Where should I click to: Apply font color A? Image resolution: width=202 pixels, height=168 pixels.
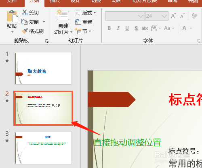184,28
